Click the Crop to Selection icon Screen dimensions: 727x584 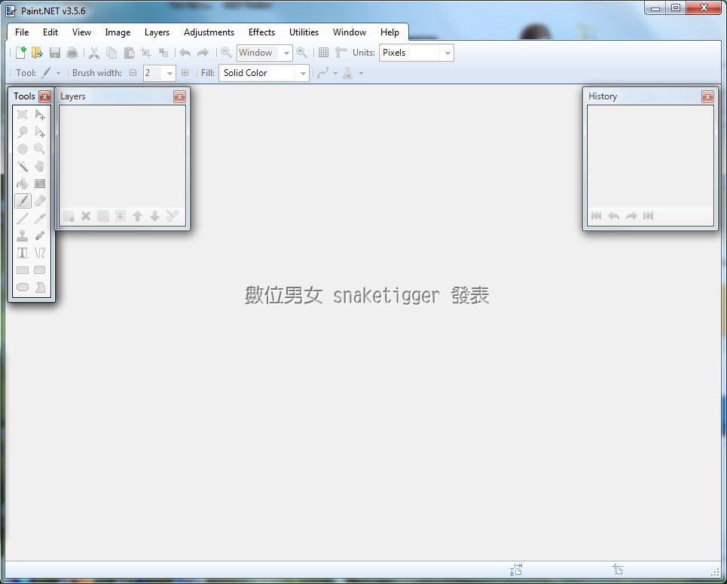pos(146,53)
